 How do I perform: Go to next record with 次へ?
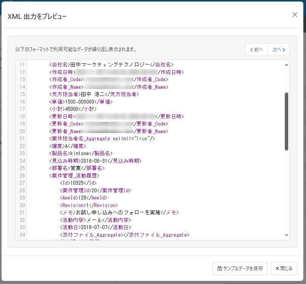click(x=278, y=50)
